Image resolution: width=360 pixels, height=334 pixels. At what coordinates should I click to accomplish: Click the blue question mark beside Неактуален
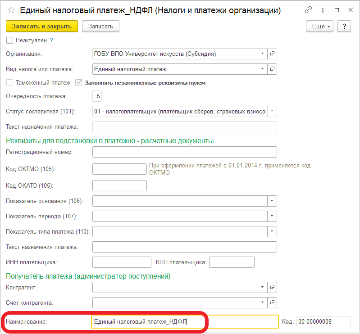pyautogui.click(x=51, y=41)
